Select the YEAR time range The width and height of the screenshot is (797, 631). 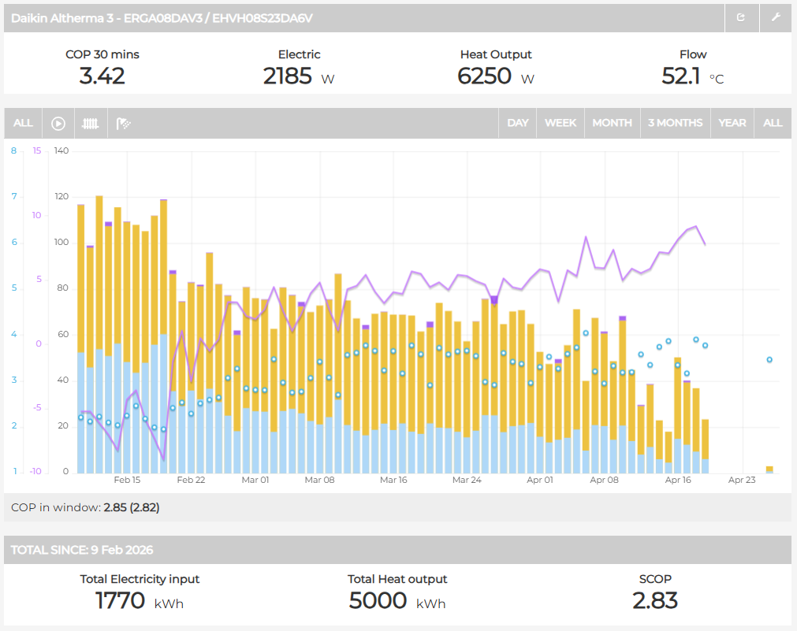point(732,123)
